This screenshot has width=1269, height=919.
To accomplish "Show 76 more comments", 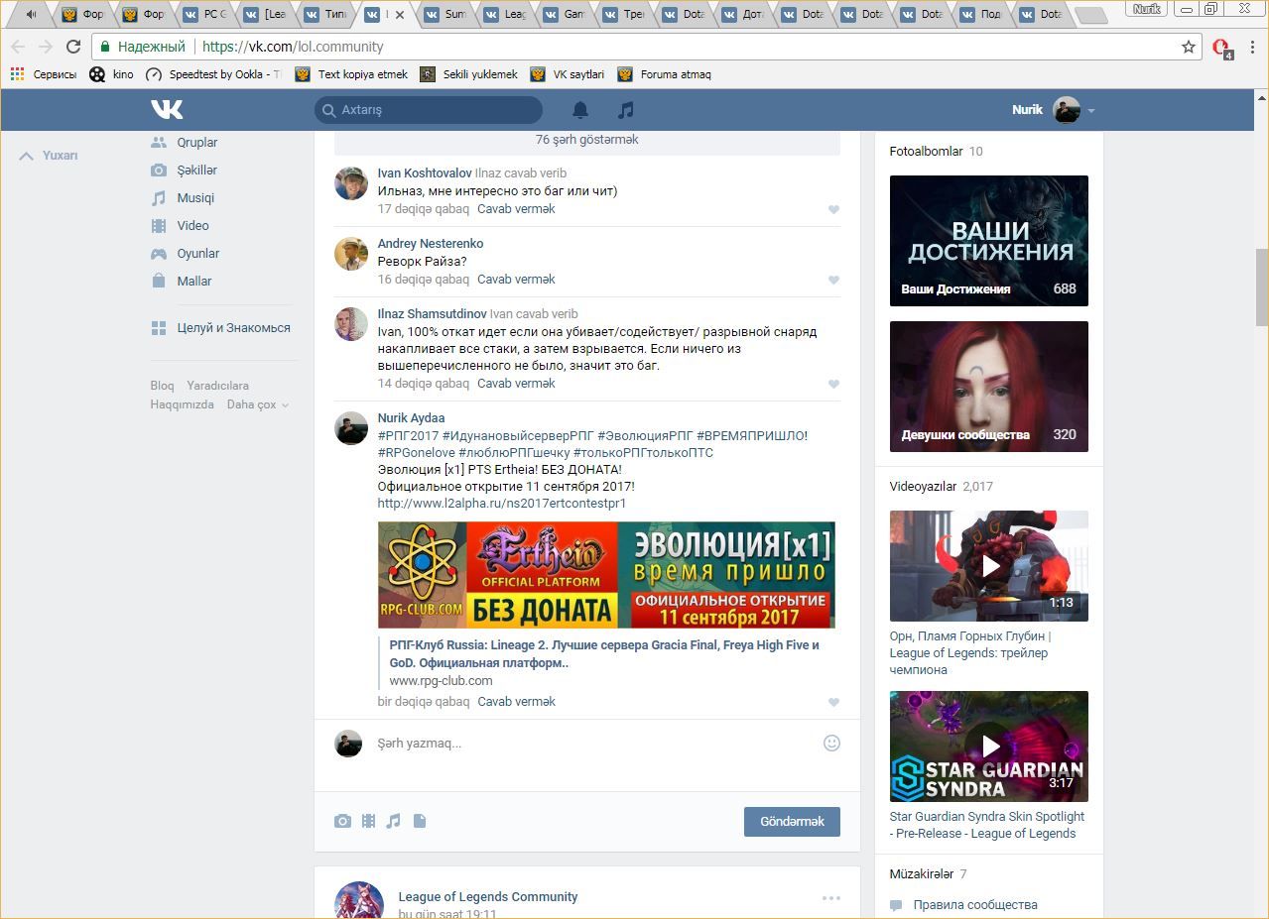I will click(x=587, y=140).
